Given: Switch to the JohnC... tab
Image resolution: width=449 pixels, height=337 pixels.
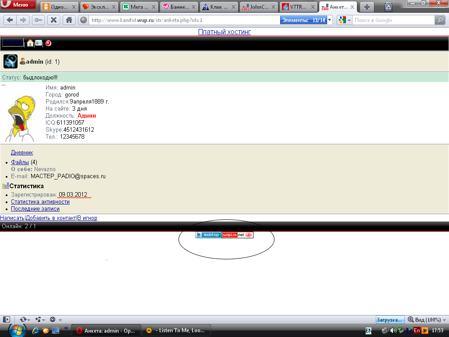Looking at the screenshot, I should pos(259,7).
